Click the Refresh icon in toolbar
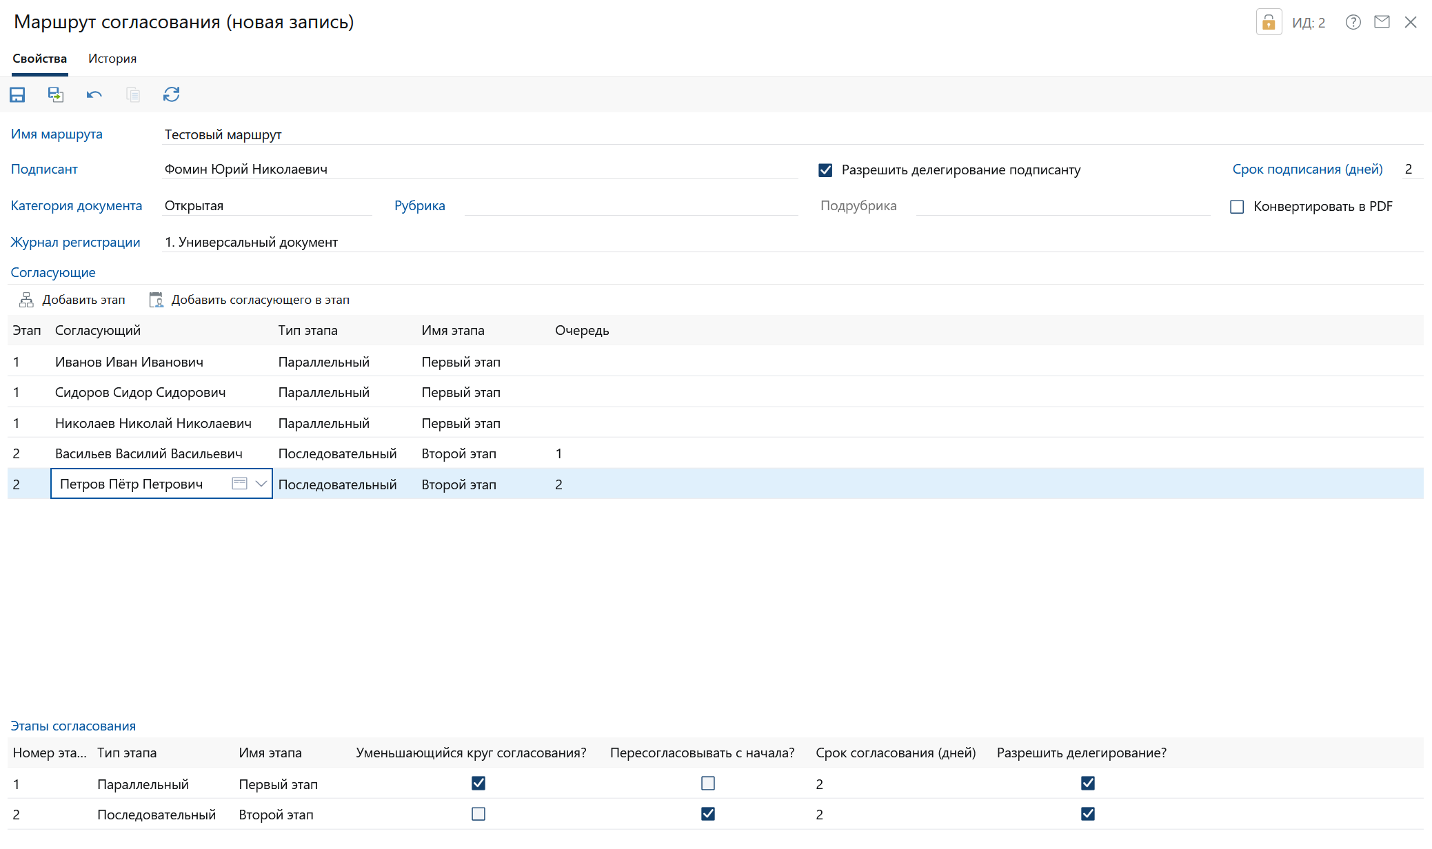The height and width of the screenshot is (849, 1432). click(172, 94)
